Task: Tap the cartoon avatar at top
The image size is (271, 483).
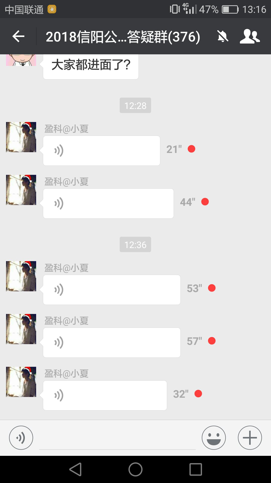Action: (x=21, y=60)
